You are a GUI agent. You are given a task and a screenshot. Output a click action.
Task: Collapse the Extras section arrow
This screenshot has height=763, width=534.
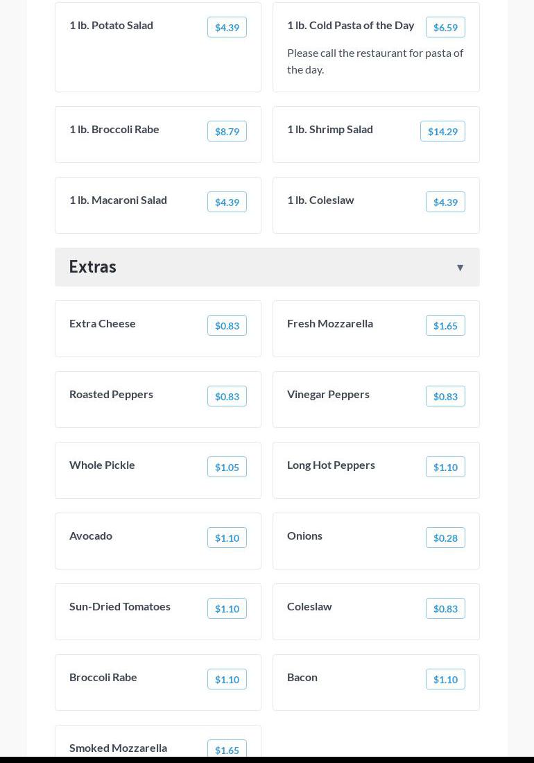tap(460, 268)
